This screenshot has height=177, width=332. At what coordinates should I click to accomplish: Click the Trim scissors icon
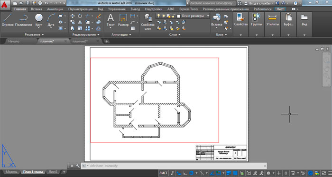coord(87,16)
